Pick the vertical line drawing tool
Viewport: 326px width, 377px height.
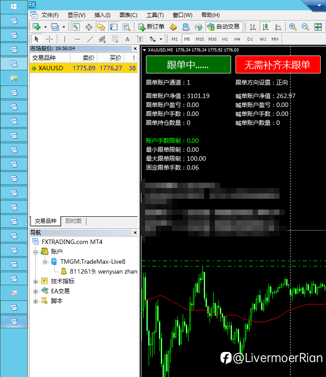pyautogui.click(x=64, y=39)
